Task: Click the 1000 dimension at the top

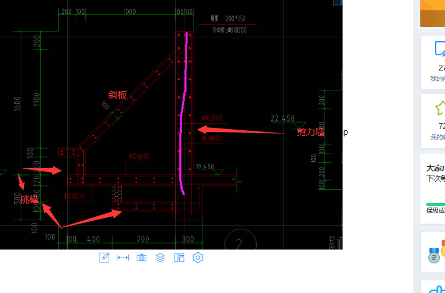Action: [130, 11]
